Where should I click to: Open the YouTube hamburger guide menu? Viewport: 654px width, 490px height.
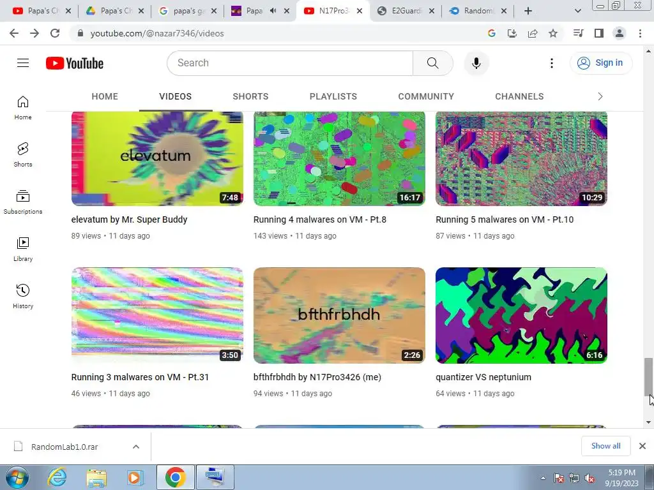pyautogui.click(x=23, y=63)
